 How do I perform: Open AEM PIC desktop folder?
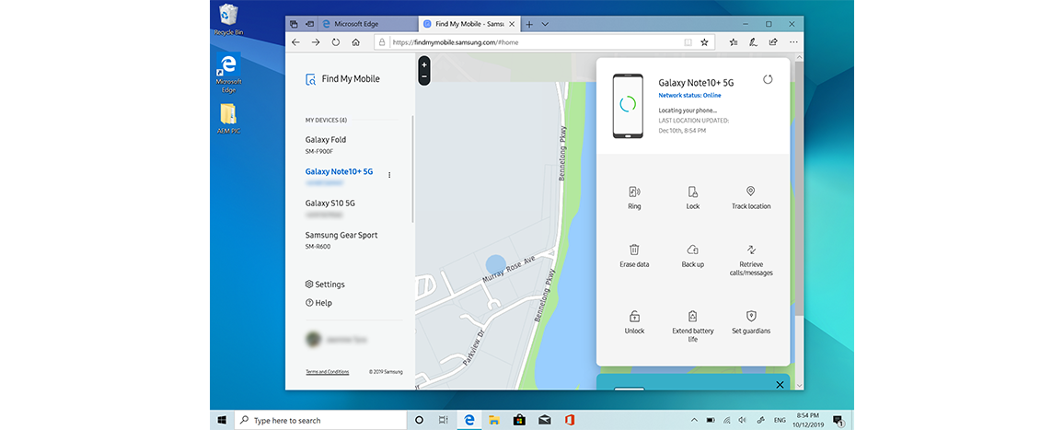tap(228, 119)
